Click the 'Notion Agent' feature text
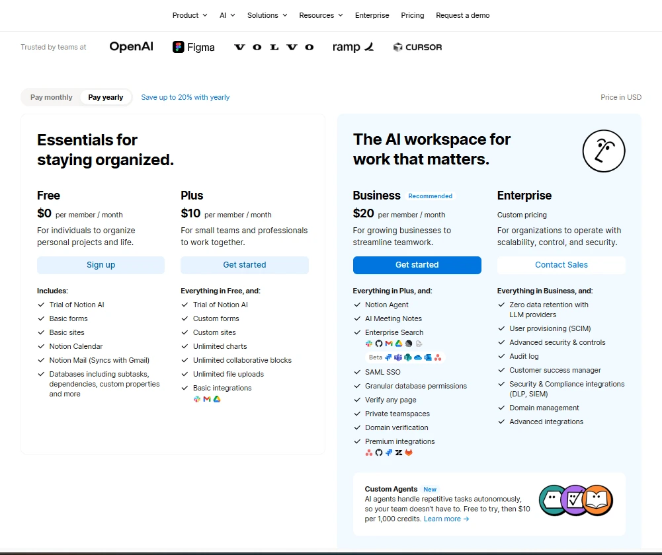Image resolution: width=662 pixels, height=555 pixels. pyautogui.click(x=387, y=305)
